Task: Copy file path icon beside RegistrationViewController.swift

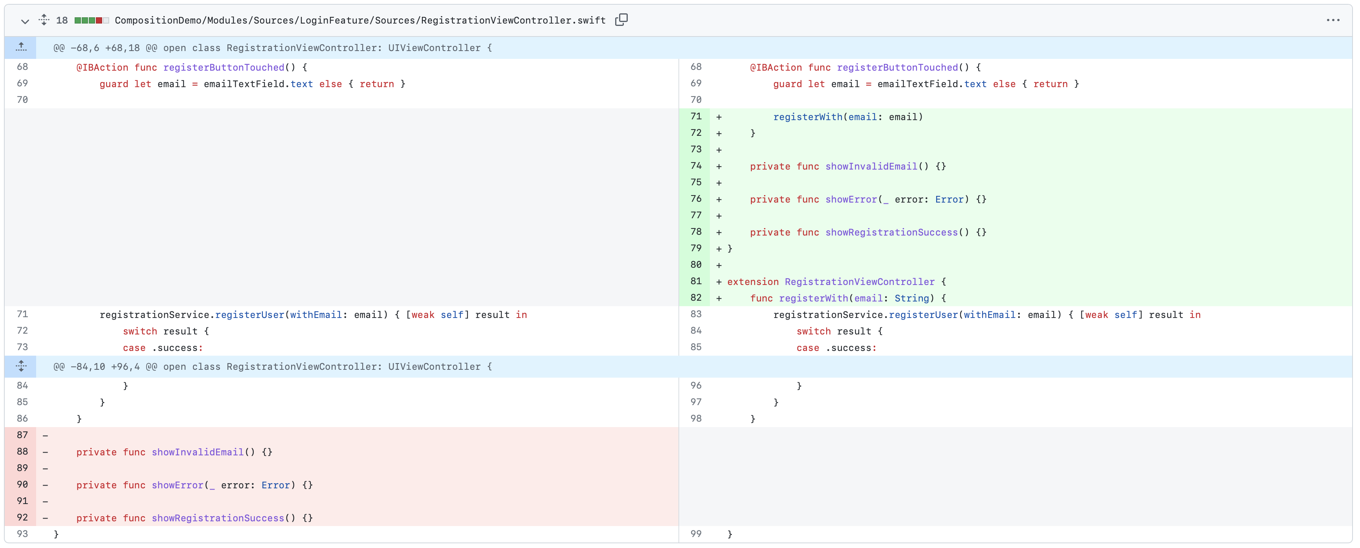Action: [x=621, y=20]
